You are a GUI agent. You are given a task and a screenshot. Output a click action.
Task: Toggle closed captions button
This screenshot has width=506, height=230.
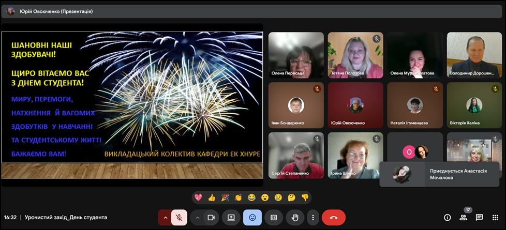tap(274, 218)
